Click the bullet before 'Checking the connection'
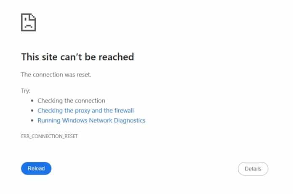This screenshot has width=293, height=194. coord(32,101)
